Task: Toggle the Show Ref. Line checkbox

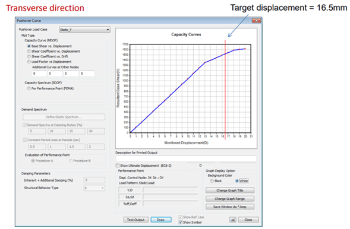Action: (181, 217)
